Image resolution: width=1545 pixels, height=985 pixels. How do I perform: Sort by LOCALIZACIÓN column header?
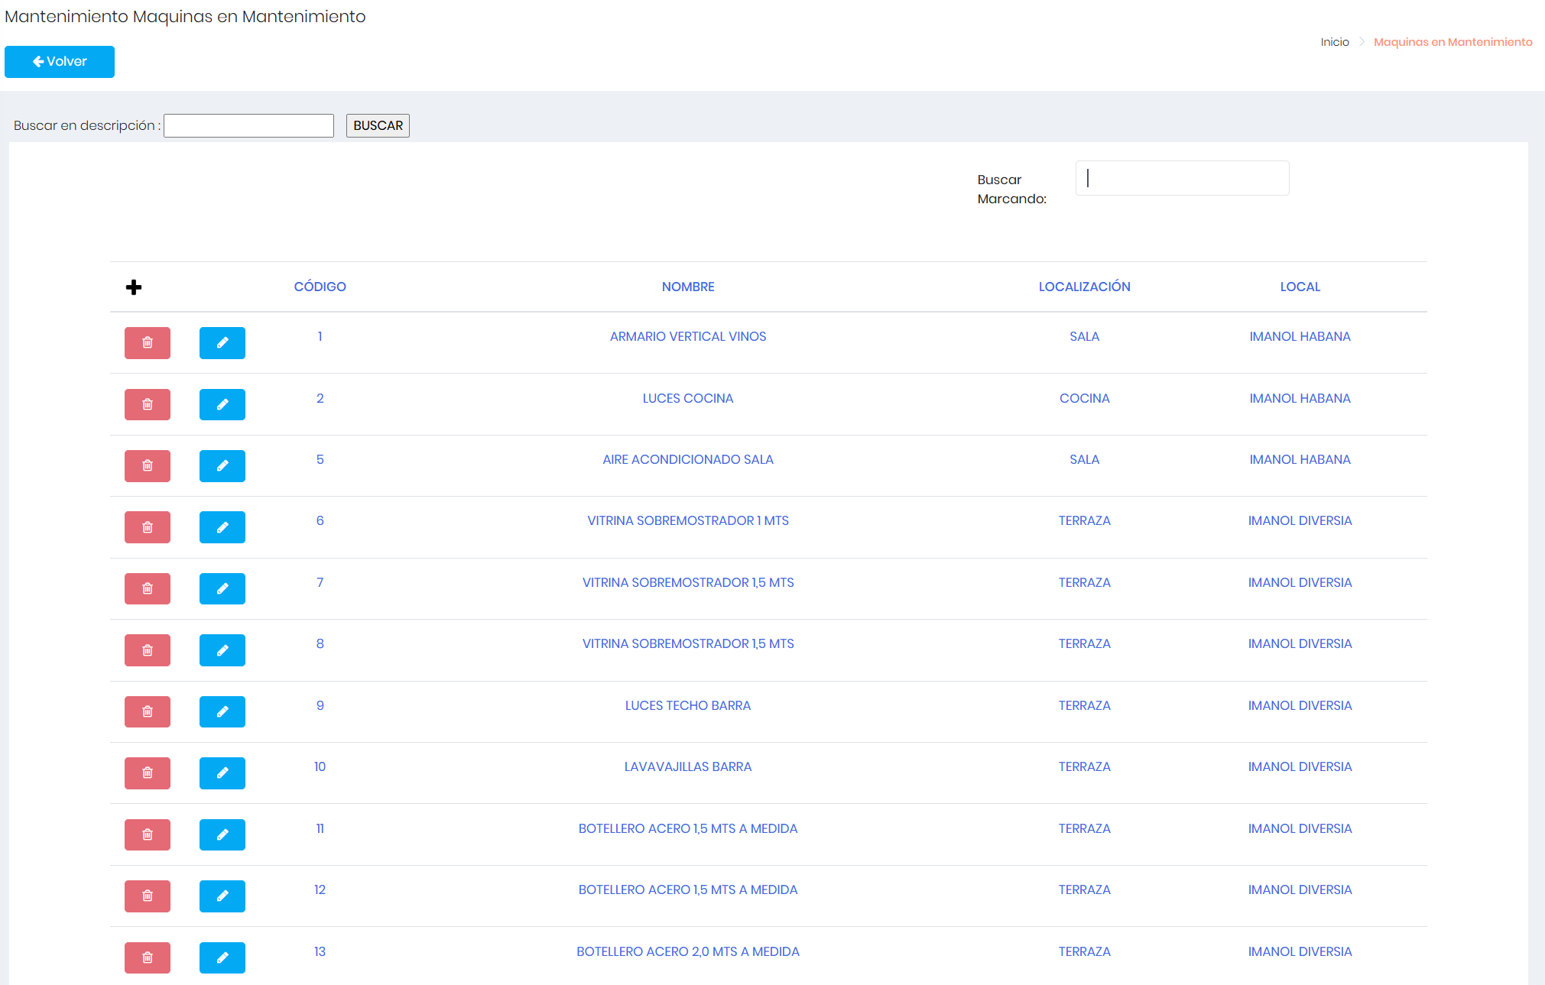[x=1084, y=287]
